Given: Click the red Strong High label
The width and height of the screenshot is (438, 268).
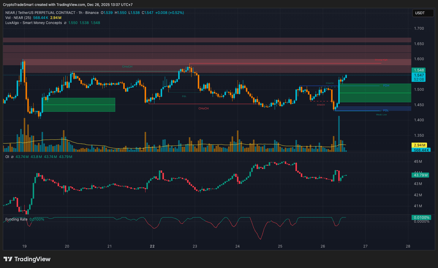Looking at the screenshot, I should 381,60.
